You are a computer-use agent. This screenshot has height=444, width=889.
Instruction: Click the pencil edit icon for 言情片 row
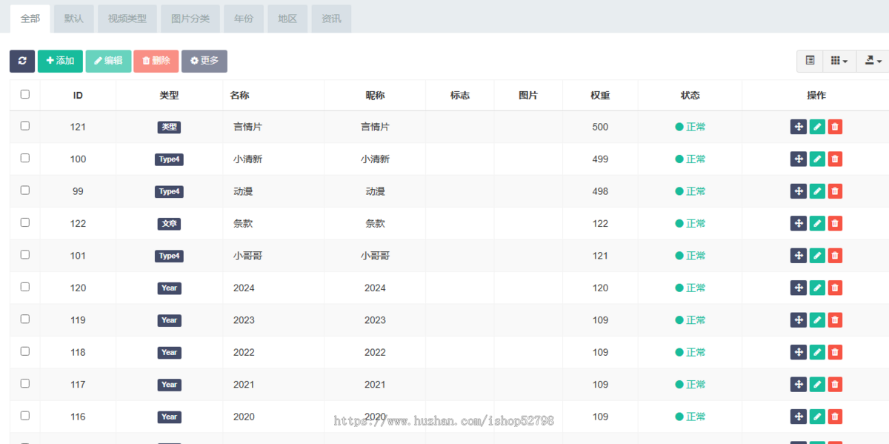pyautogui.click(x=817, y=127)
